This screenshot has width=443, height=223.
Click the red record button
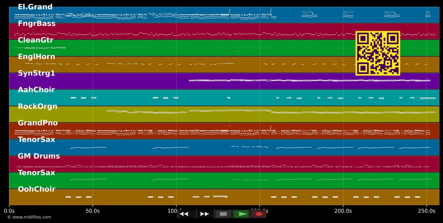259,214
